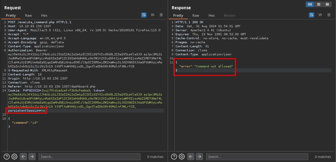Click the Response Pretty tab
This screenshot has height=162, width=336.
pyautogui.click(x=178, y=15)
